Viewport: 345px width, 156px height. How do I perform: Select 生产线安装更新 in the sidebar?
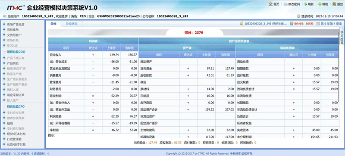click(x=17, y=79)
